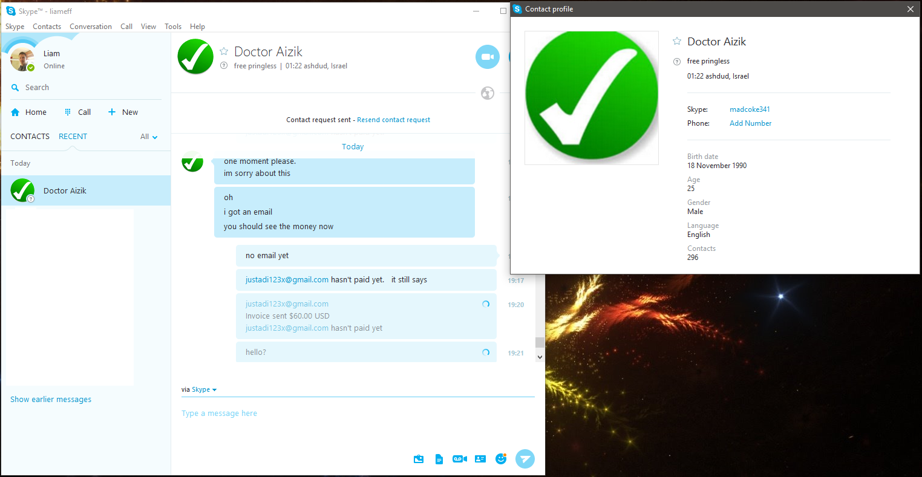
Task: Open the View menu
Action: coord(148,27)
